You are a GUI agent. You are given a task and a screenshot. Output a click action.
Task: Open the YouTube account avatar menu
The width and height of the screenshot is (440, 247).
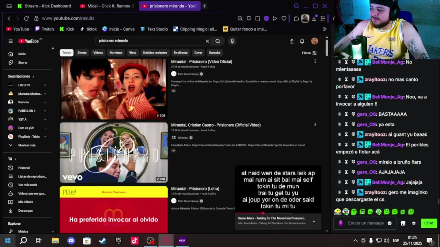314,41
